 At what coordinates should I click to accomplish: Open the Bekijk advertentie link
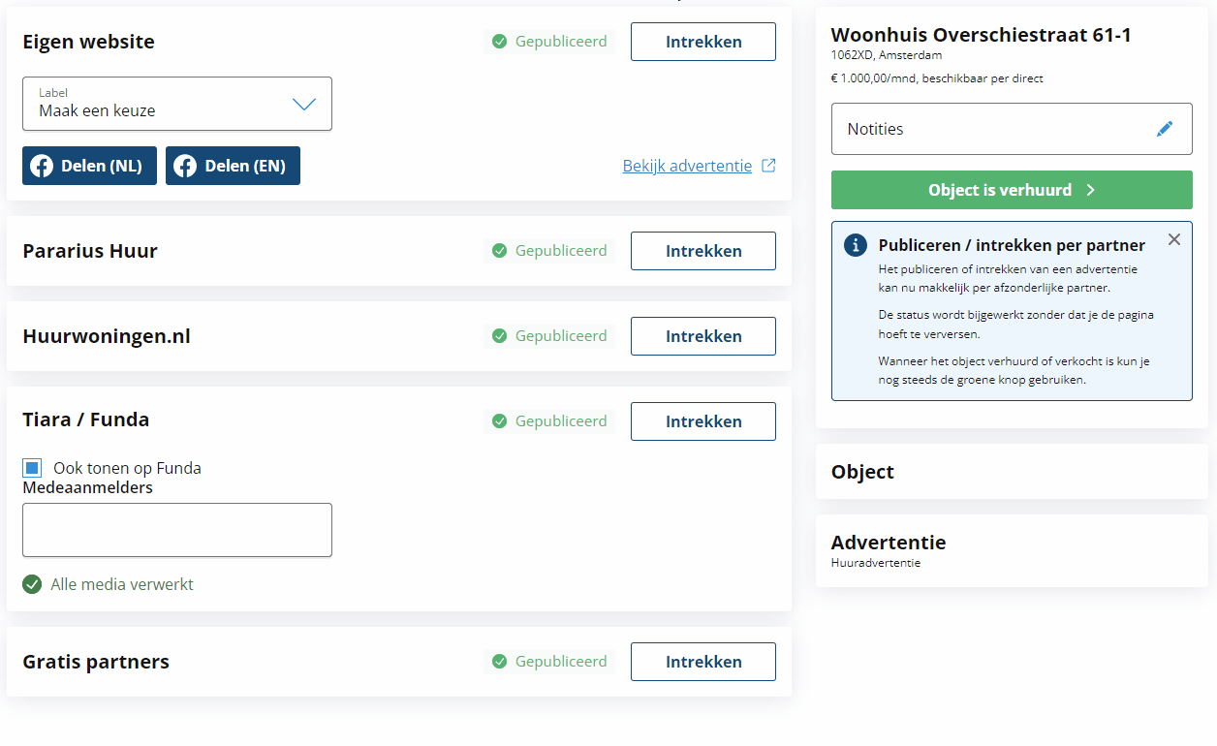click(x=687, y=166)
